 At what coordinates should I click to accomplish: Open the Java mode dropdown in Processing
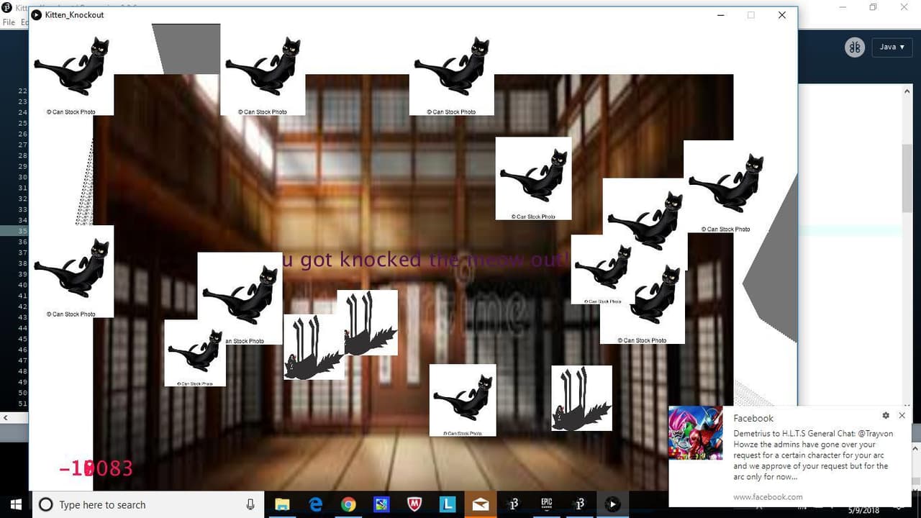[892, 47]
